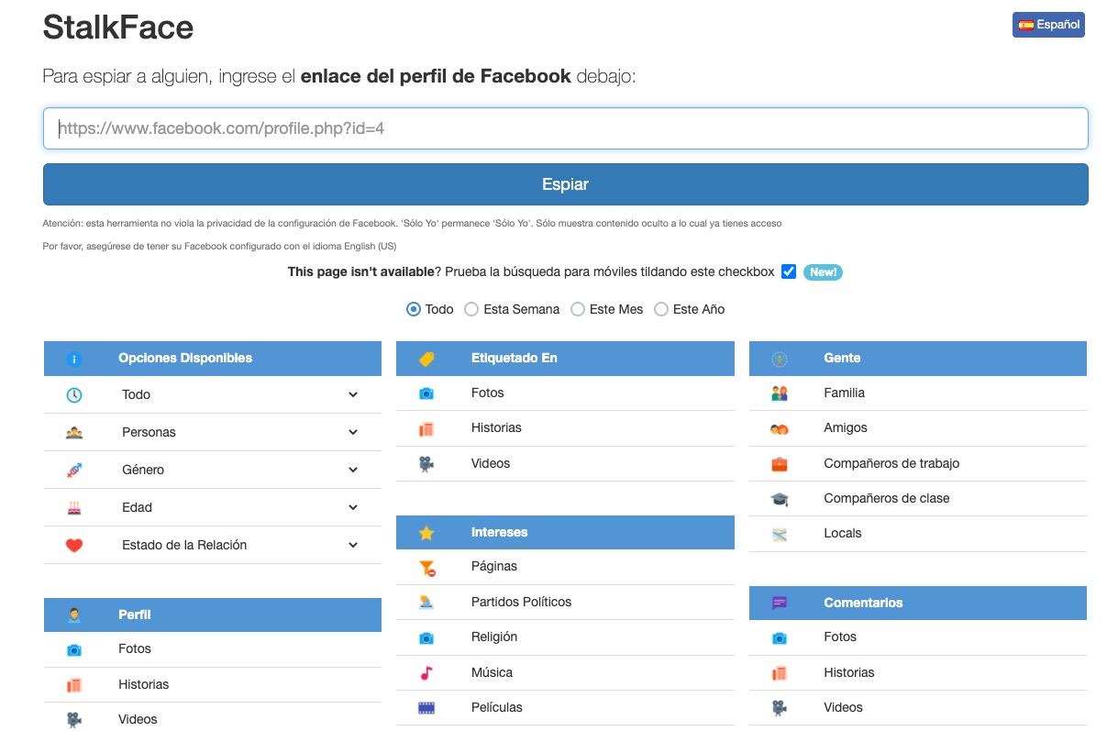Click the friends icon beside Amigos
Image resolution: width=1107 pixels, height=731 pixels.
coord(780,428)
